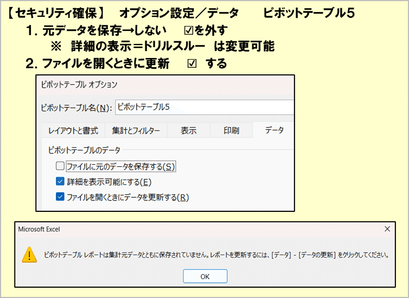Open the 印刷 tab
This screenshot has width=409, height=298.
tap(232, 130)
